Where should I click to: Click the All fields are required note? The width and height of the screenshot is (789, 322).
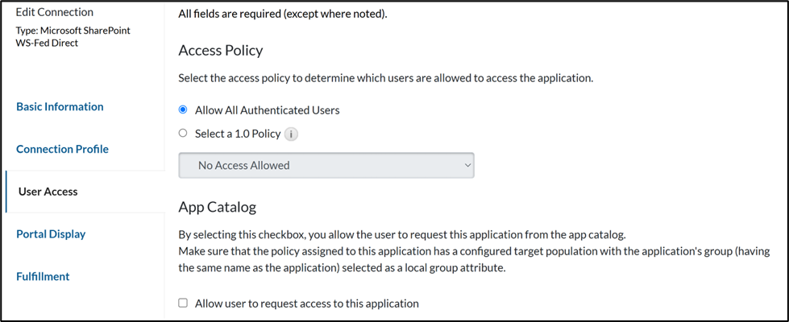point(283,14)
